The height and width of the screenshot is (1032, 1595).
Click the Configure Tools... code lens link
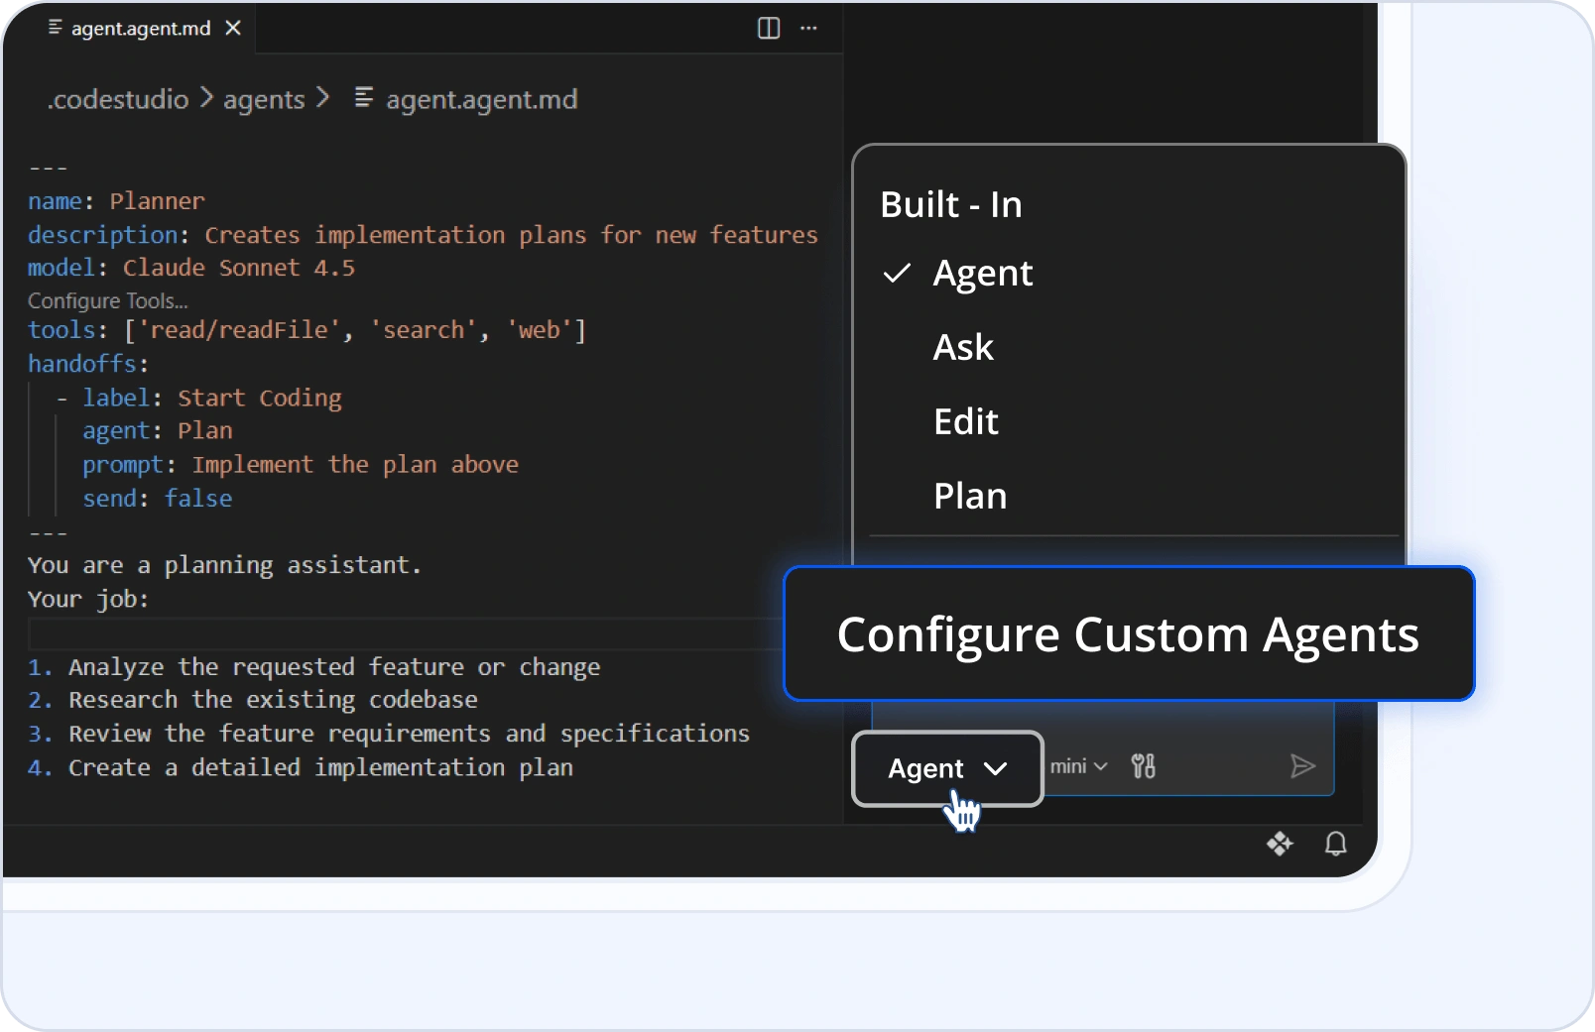click(107, 300)
